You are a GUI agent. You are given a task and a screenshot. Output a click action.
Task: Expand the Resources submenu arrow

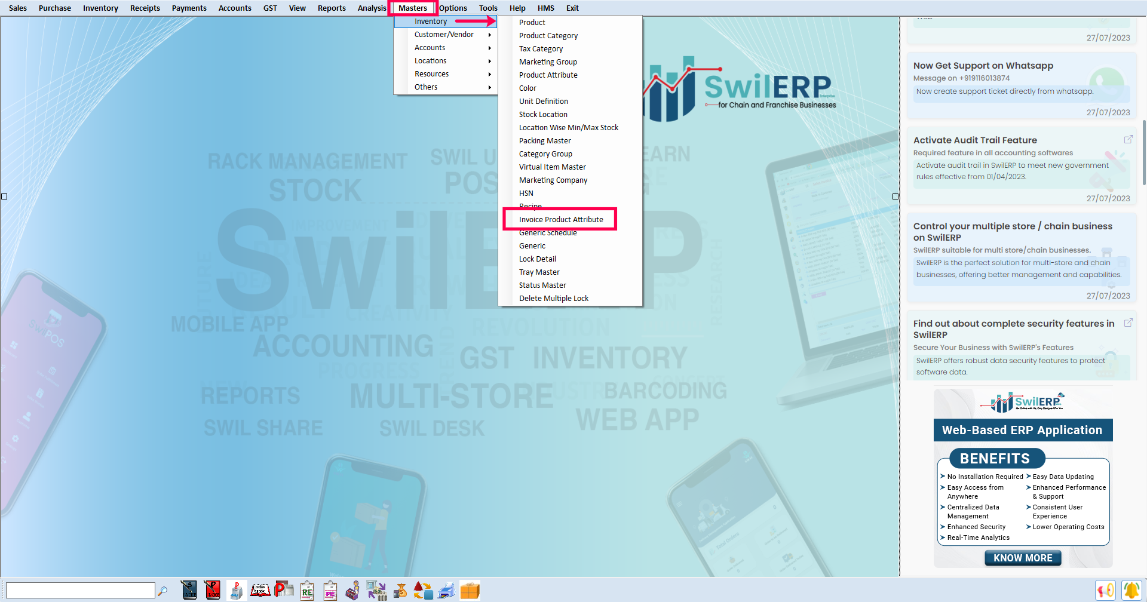pyautogui.click(x=489, y=74)
